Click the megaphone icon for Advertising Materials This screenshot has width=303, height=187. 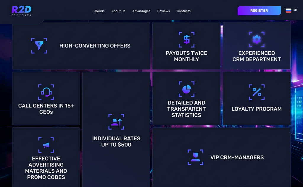pyautogui.click(x=46, y=145)
